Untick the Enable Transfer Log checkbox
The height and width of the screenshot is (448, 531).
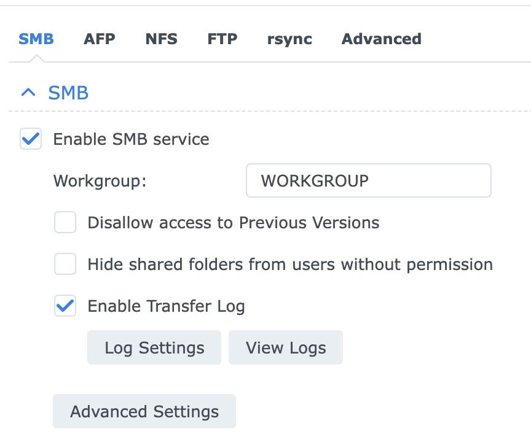click(65, 306)
